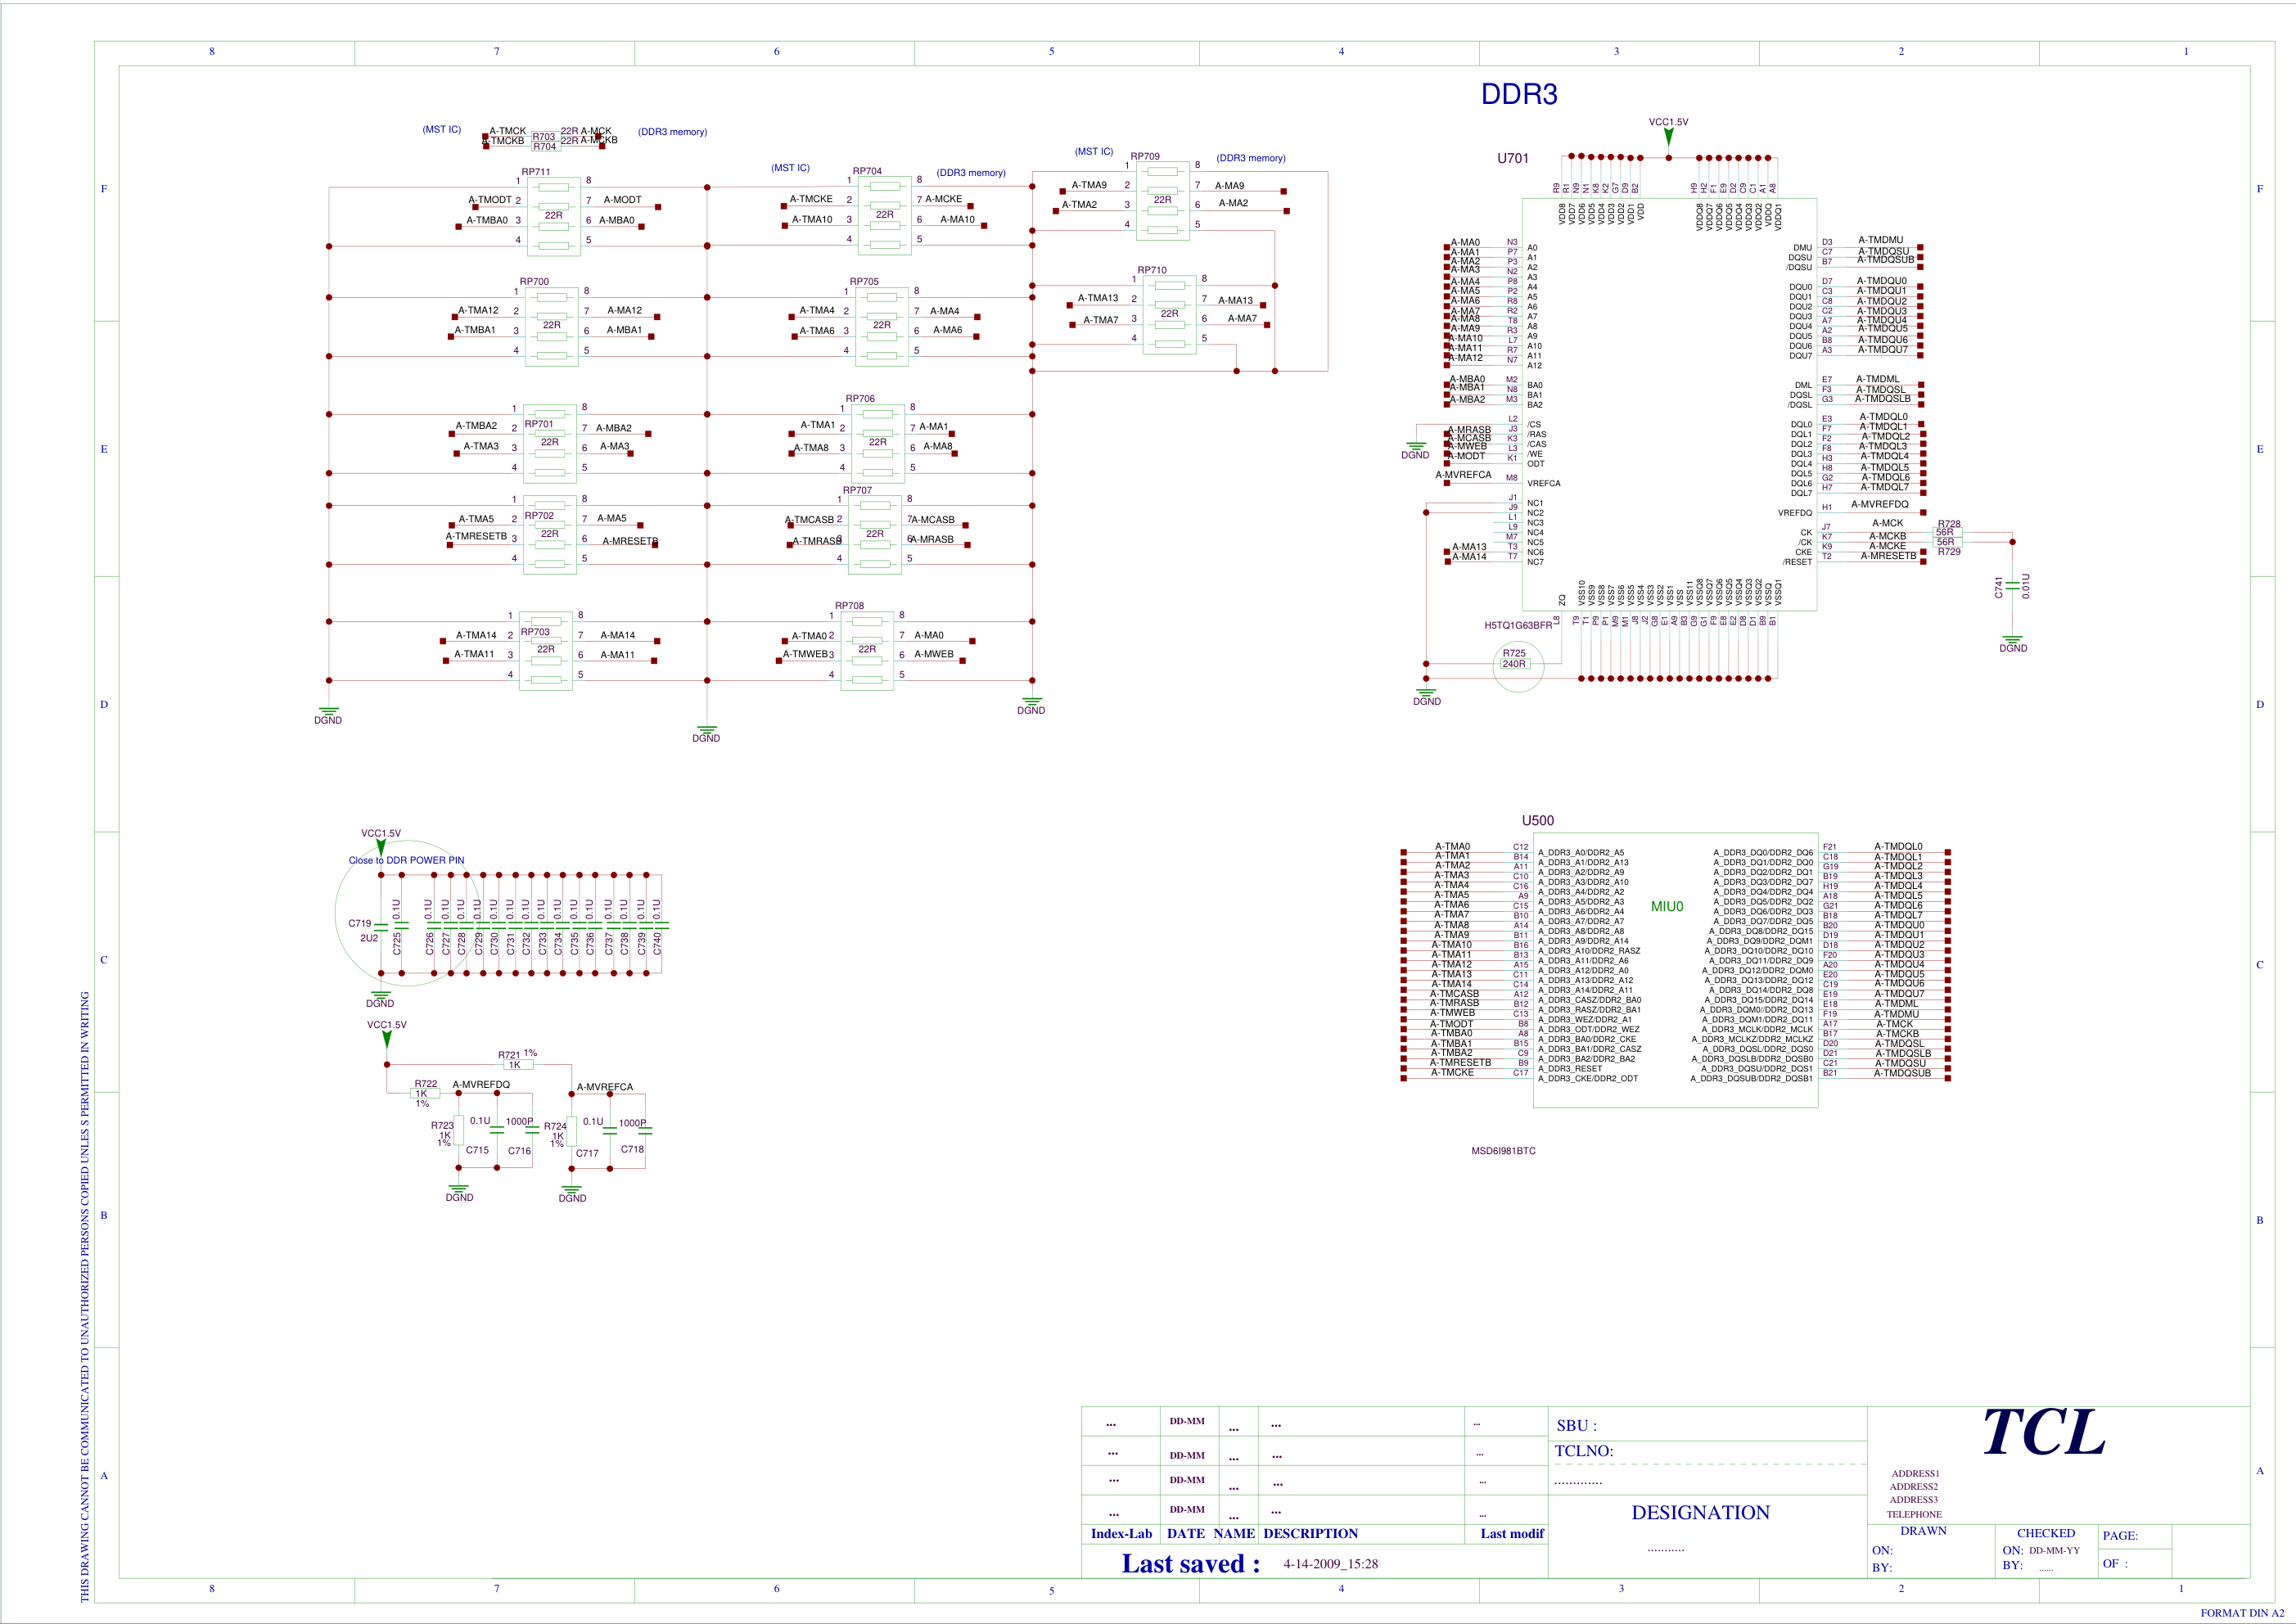2296x1624 pixels.
Task: Click the RP709 resistor pack label
Action: point(1145,156)
